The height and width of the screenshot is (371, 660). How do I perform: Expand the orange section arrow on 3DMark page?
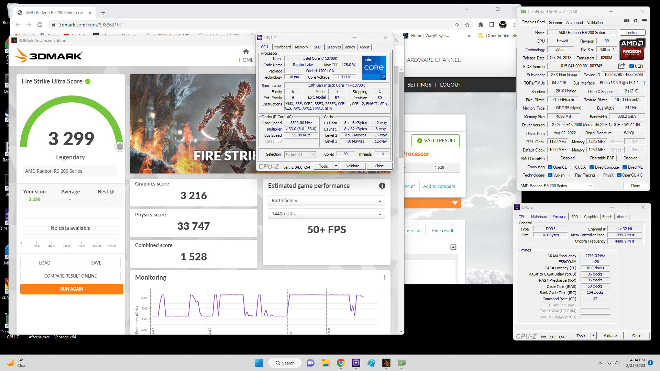(455, 203)
